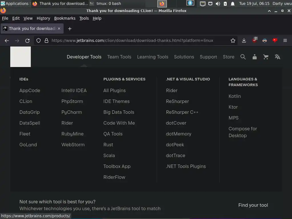Open the Fleet link

25,134
